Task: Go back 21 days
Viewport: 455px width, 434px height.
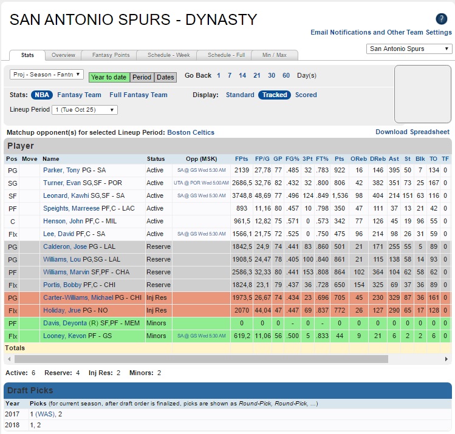Action: (257, 75)
